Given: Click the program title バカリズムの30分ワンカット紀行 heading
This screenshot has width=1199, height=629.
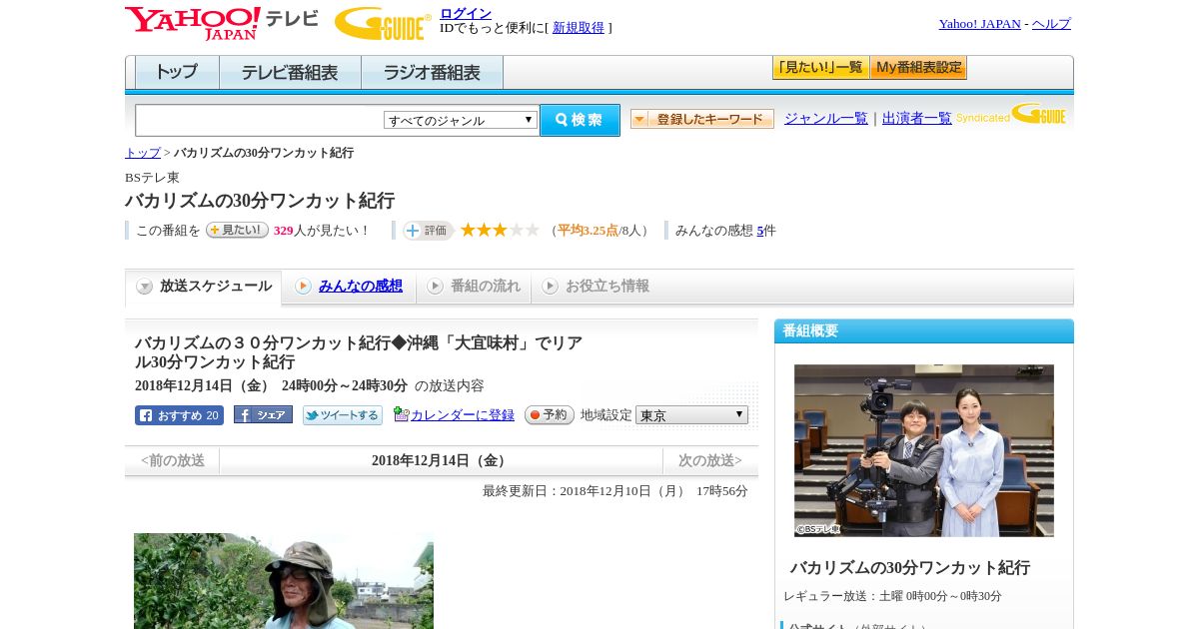Looking at the screenshot, I should click(260, 201).
